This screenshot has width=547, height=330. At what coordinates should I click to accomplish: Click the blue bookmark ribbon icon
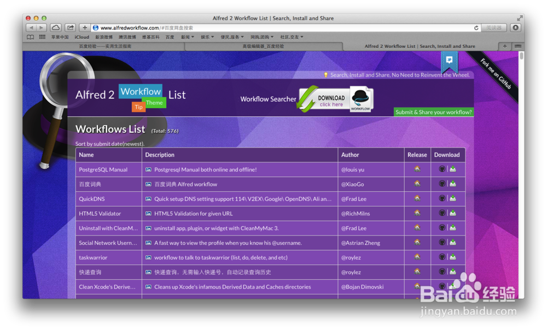449,62
